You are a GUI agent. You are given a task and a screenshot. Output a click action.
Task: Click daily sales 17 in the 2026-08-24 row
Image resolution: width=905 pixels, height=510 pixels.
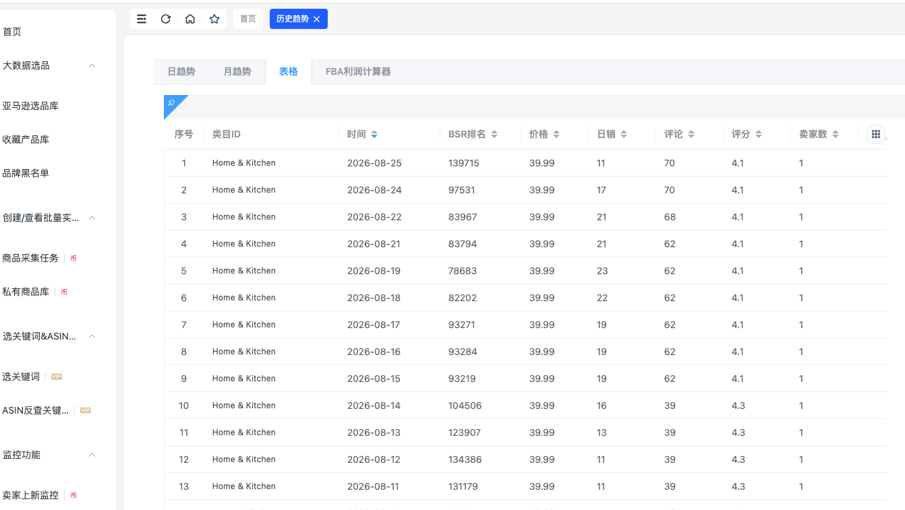[602, 190]
